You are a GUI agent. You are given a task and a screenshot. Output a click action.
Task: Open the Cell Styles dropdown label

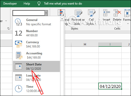click(91, 22)
